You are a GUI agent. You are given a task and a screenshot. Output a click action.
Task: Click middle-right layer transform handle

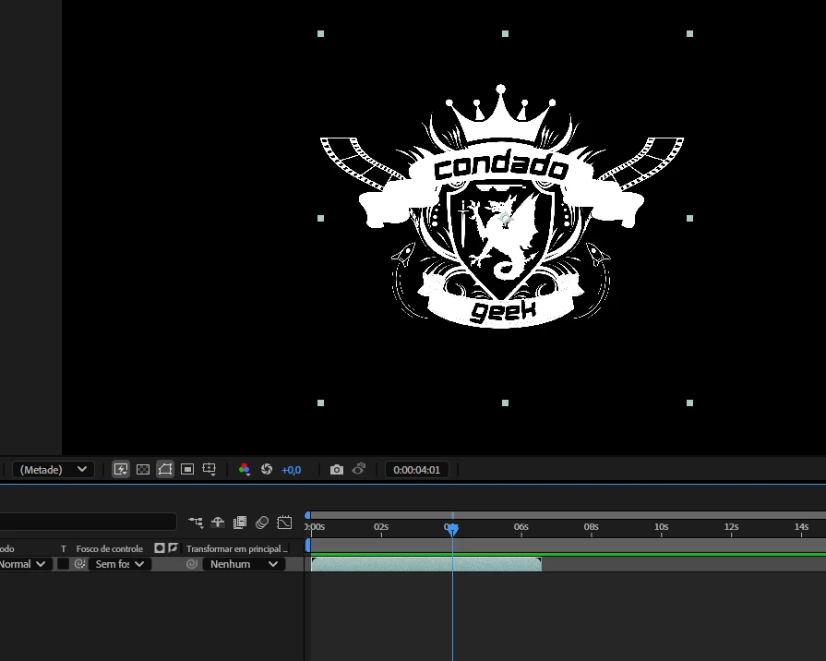point(690,218)
